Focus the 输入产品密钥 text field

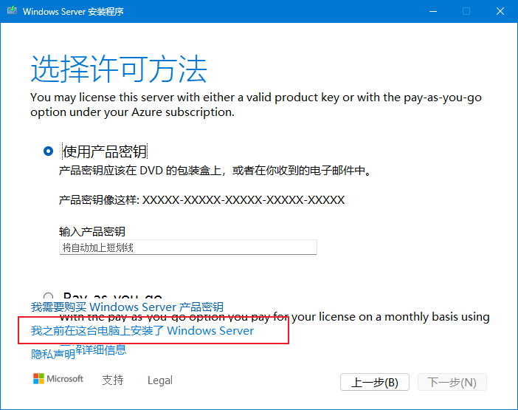tap(188, 247)
